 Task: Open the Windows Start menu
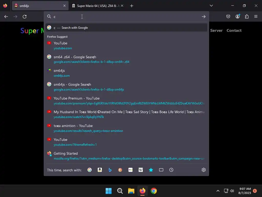[108, 191]
